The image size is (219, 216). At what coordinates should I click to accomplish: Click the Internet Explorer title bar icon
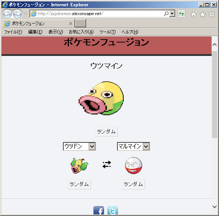(x=5, y=5)
